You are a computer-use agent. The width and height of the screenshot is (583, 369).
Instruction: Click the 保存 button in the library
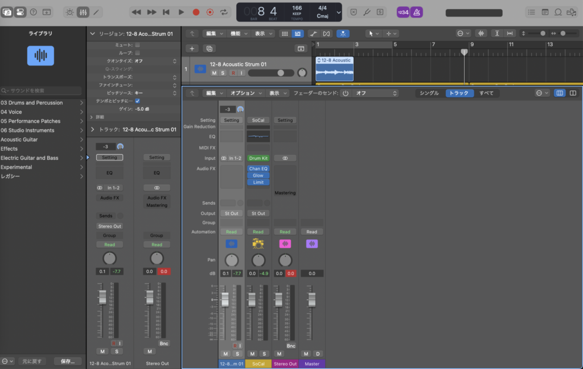[x=67, y=361]
